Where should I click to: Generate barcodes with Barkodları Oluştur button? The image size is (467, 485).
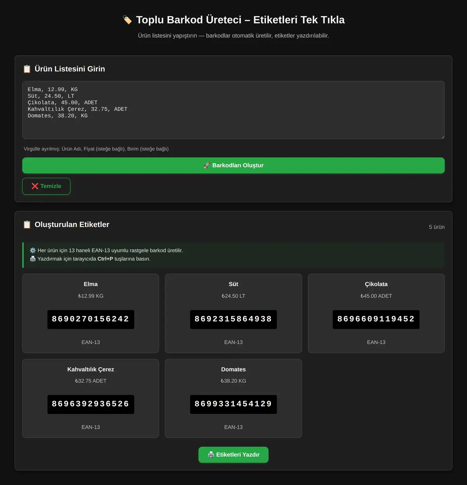pos(233,166)
